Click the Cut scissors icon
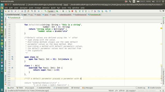This screenshot has width=165, height=92. tap(22, 11)
